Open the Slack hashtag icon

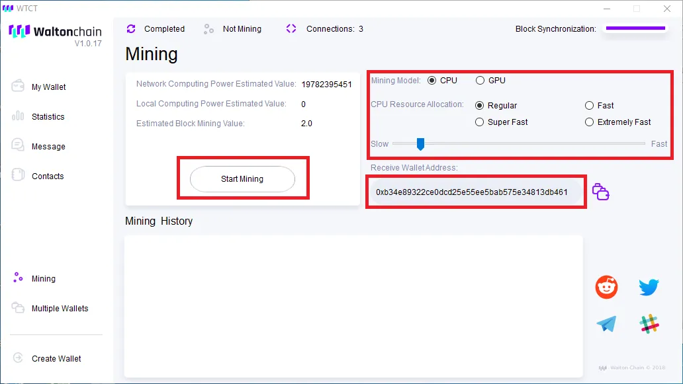click(x=649, y=324)
